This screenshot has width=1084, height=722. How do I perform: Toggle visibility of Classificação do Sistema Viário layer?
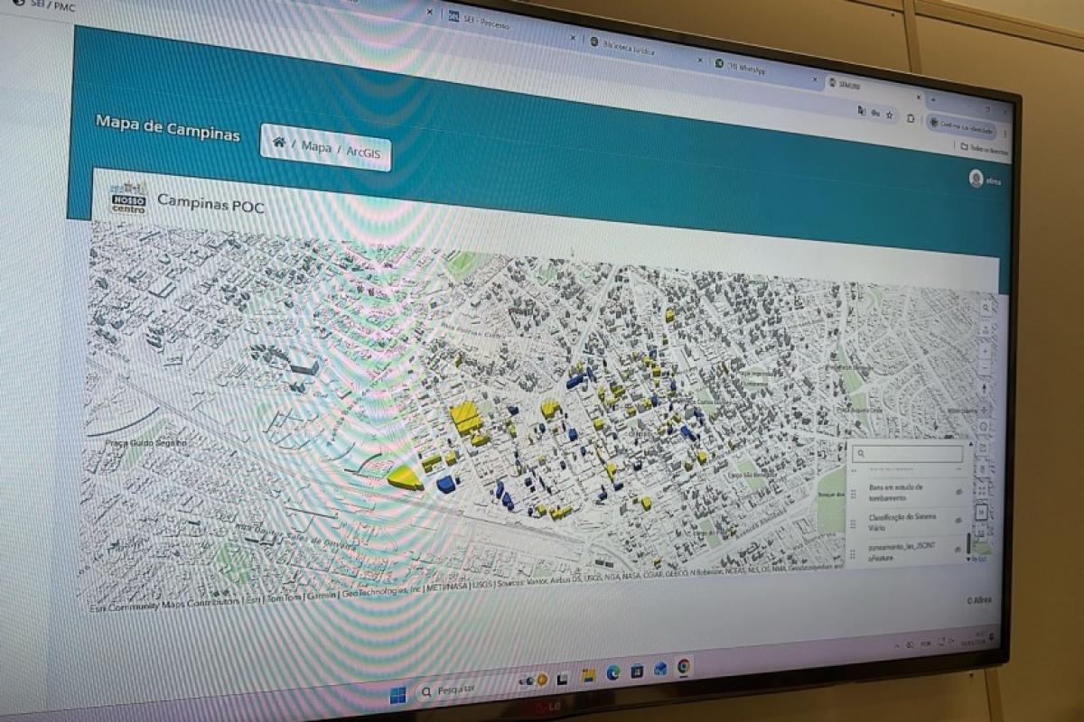click(x=958, y=521)
